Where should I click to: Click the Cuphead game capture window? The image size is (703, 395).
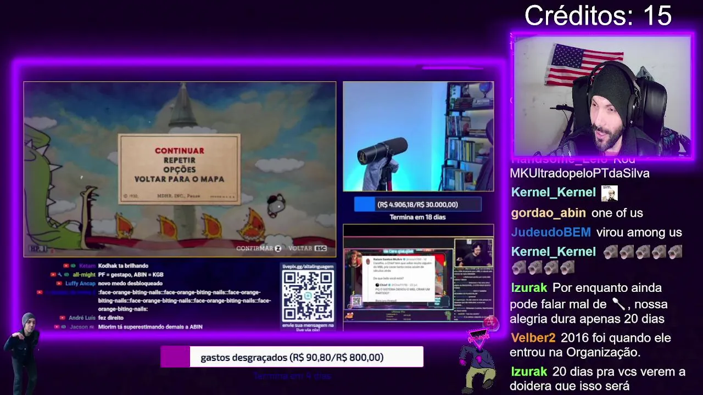pyautogui.click(x=180, y=169)
